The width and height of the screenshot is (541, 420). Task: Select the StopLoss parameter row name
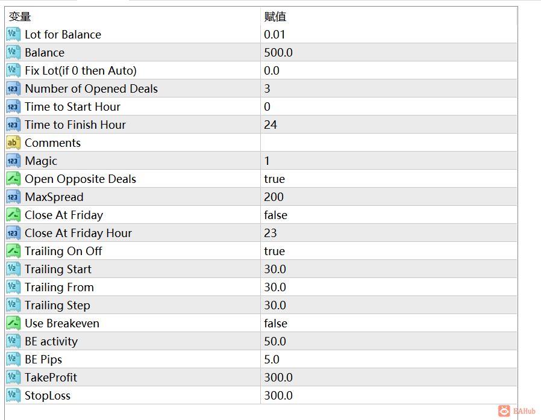[48, 395]
